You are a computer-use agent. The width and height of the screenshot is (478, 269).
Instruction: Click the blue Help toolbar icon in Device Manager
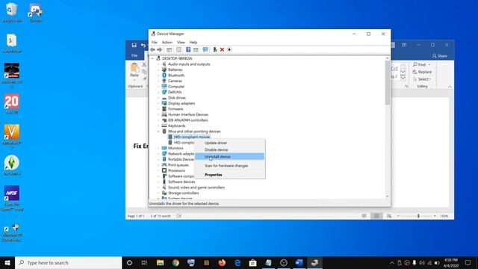(x=188, y=50)
